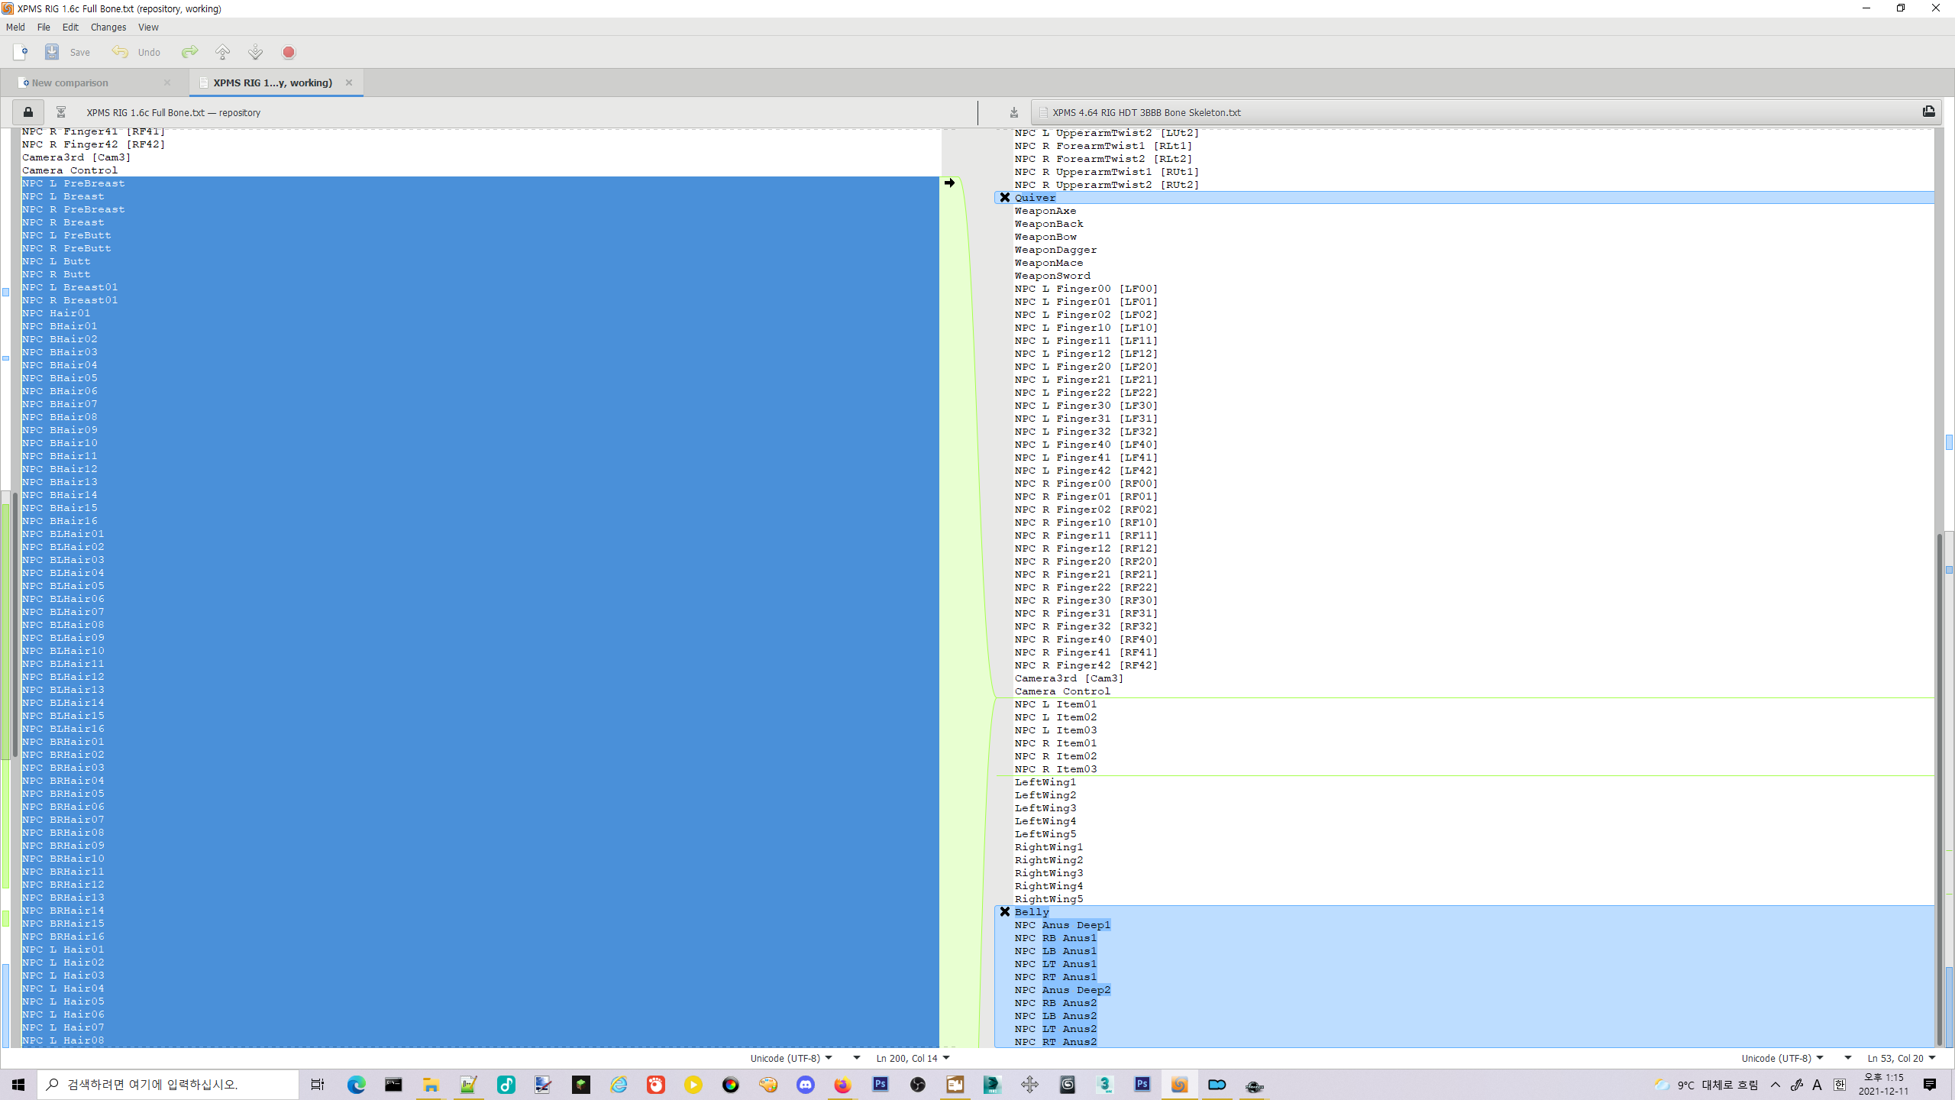The image size is (1955, 1100).
Task: Click the line 'RightWing5' in right pane
Action: 1049,899
